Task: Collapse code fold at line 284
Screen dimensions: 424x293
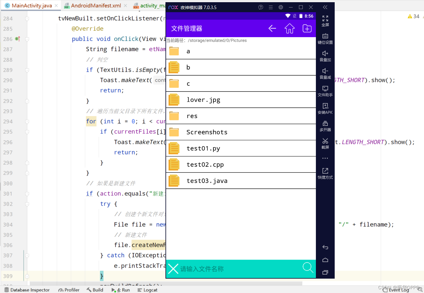Action: point(27,19)
